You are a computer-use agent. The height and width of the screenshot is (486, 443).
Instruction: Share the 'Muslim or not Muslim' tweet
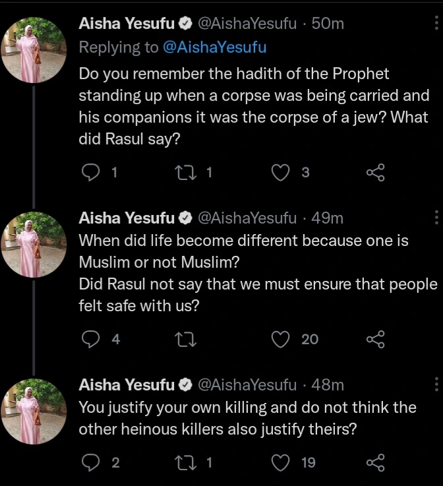pyautogui.click(x=374, y=339)
